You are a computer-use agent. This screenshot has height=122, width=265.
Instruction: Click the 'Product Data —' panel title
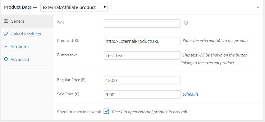[21, 7]
